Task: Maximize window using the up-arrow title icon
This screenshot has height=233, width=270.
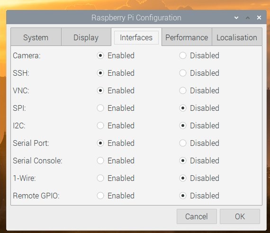Action: 248,18
